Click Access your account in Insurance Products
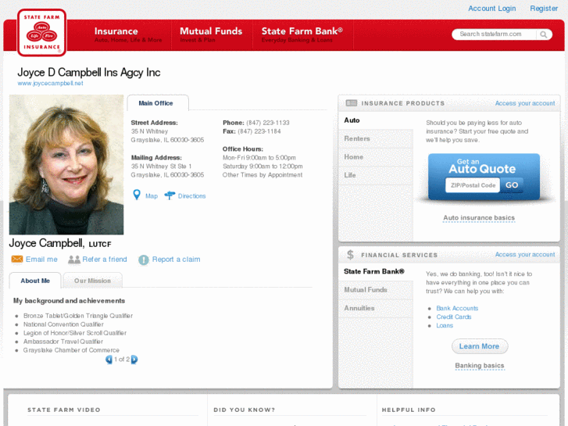This screenshot has height=426, width=568. tap(525, 103)
